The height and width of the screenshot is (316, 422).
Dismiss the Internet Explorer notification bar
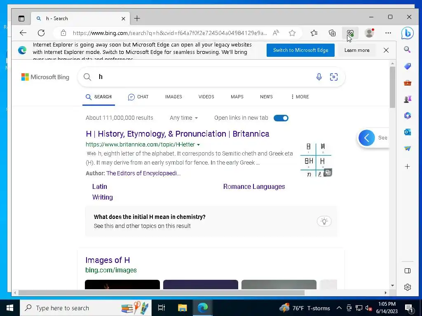point(386,50)
